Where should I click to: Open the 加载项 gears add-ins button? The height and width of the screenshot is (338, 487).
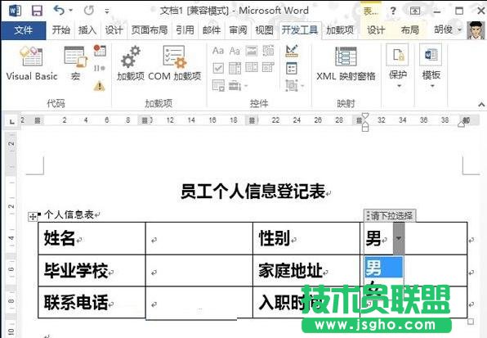[131, 64]
